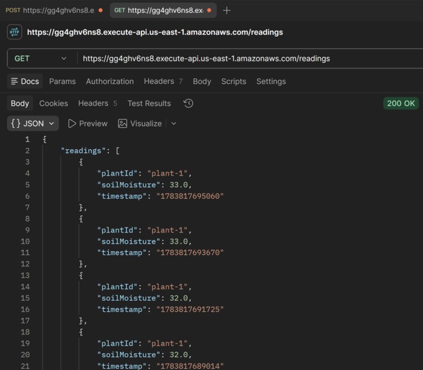Click the "readings" key on line 2
The height and width of the screenshot is (370, 423).
83,150
